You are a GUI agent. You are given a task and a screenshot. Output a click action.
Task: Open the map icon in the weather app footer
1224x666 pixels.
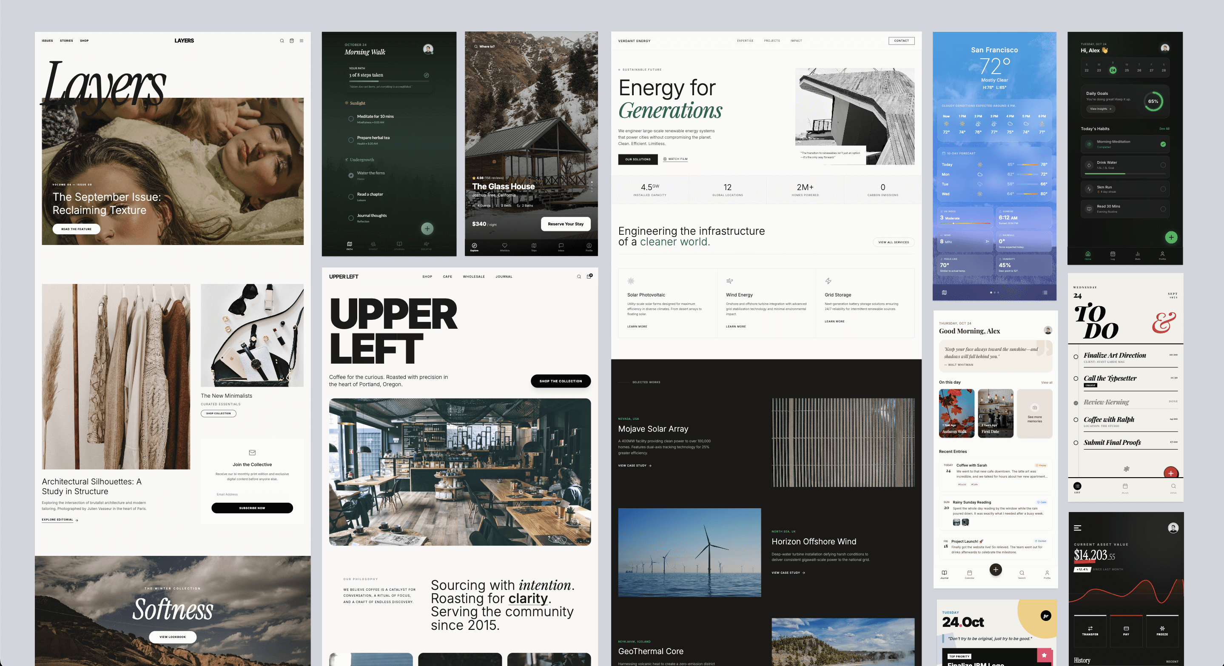pos(944,293)
